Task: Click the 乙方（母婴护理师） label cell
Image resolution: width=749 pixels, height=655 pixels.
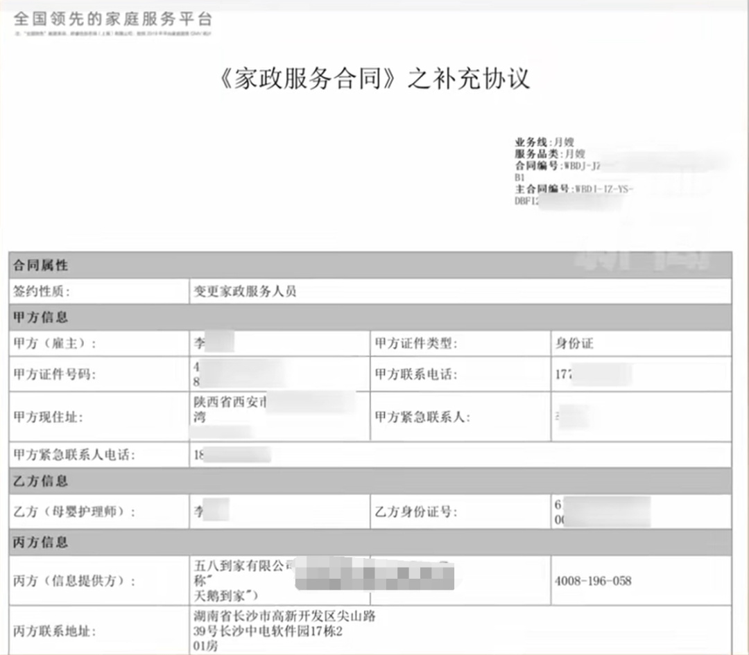Action: [x=99, y=512]
